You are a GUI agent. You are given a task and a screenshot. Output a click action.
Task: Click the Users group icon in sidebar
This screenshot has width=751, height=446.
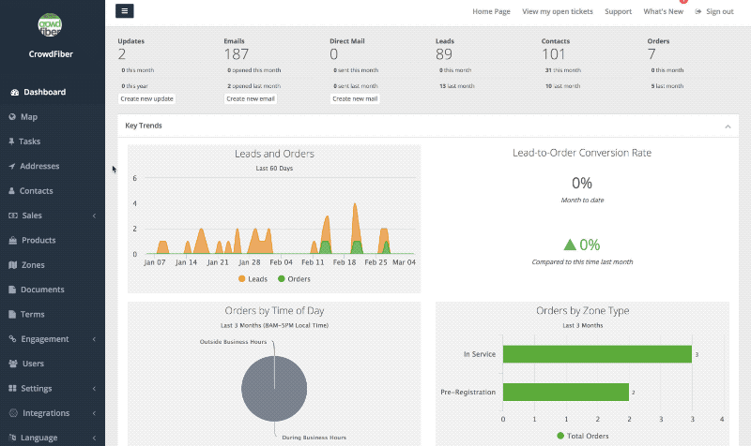click(x=12, y=364)
